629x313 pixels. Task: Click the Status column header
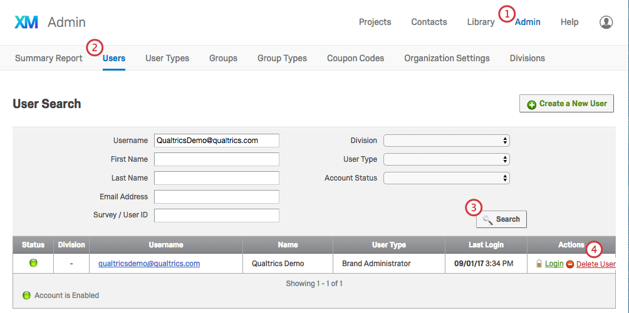click(x=33, y=244)
